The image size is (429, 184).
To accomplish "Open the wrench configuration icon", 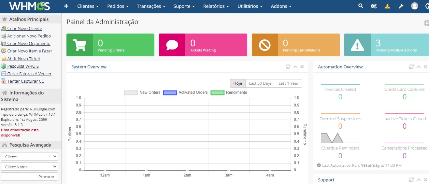I will point(401,6).
